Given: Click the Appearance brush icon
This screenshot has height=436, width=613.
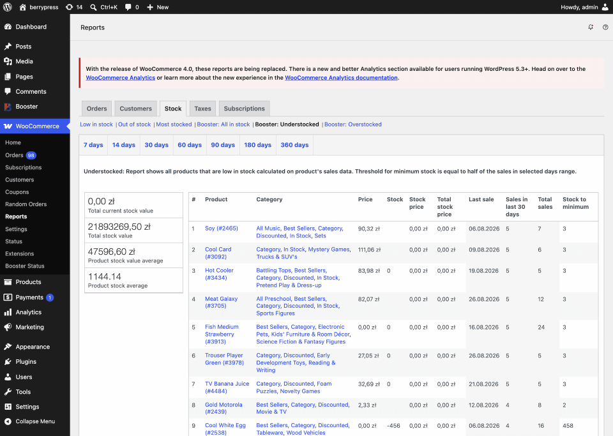Looking at the screenshot, I should (8, 347).
